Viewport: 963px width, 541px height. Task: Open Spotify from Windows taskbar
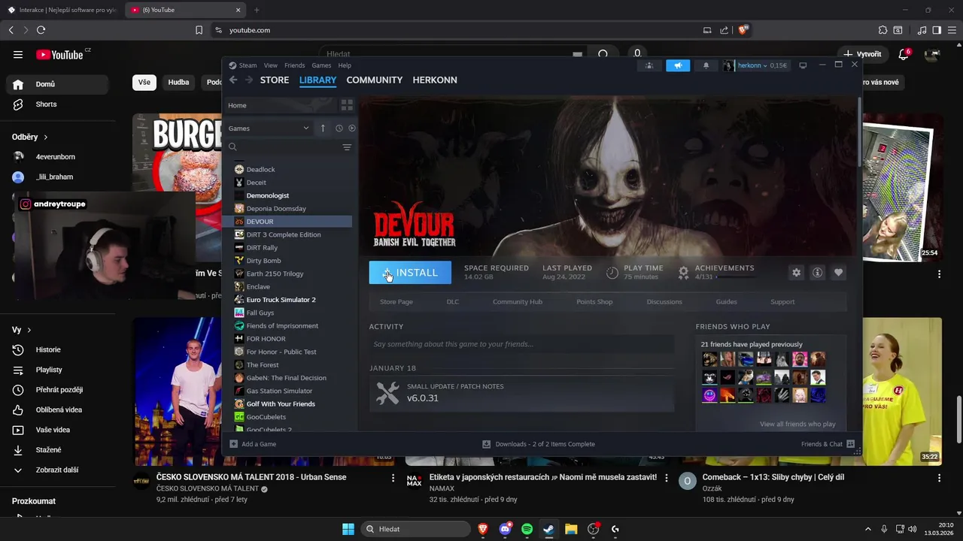pyautogui.click(x=527, y=529)
